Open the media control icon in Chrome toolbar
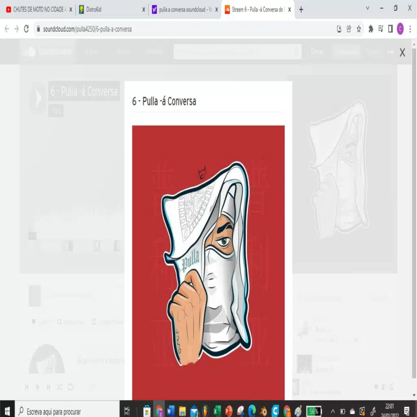Image resolution: width=417 pixels, height=417 pixels. [380, 29]
